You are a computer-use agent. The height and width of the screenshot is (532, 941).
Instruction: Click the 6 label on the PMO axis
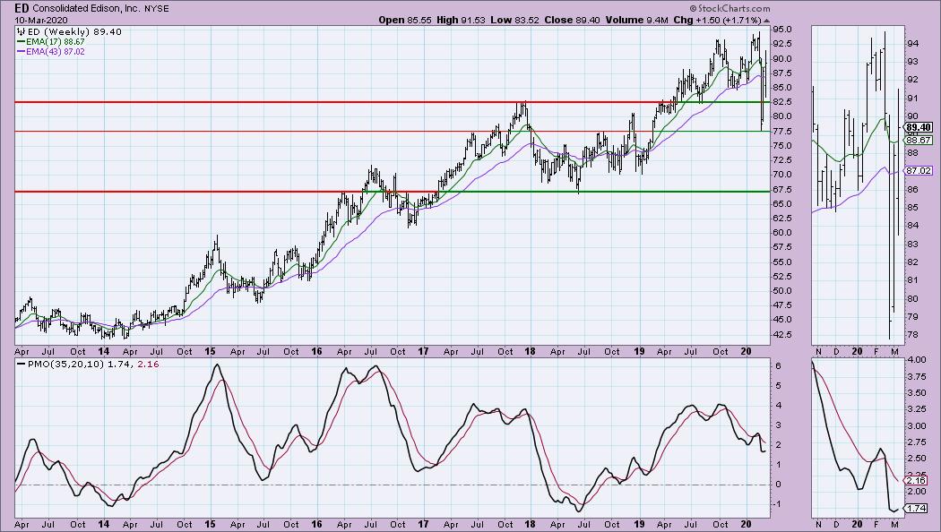(x=778, y=366)
